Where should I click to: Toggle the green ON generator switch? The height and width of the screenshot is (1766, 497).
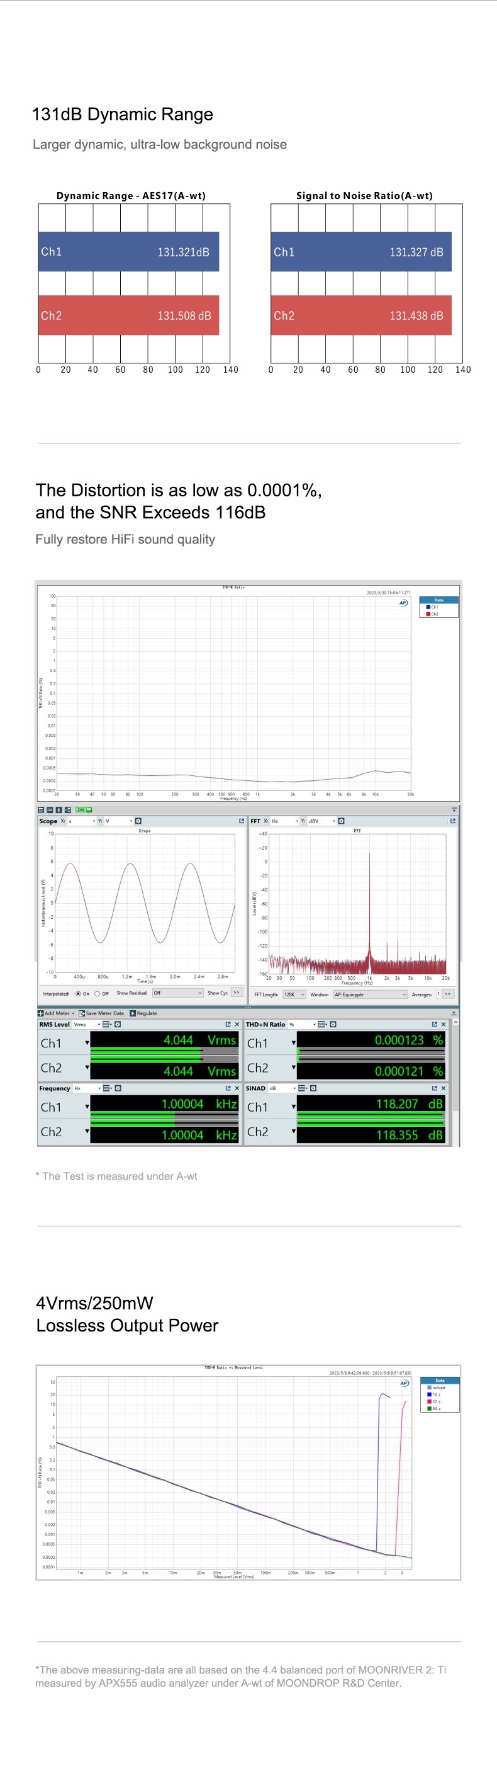[x=84, y=810]
